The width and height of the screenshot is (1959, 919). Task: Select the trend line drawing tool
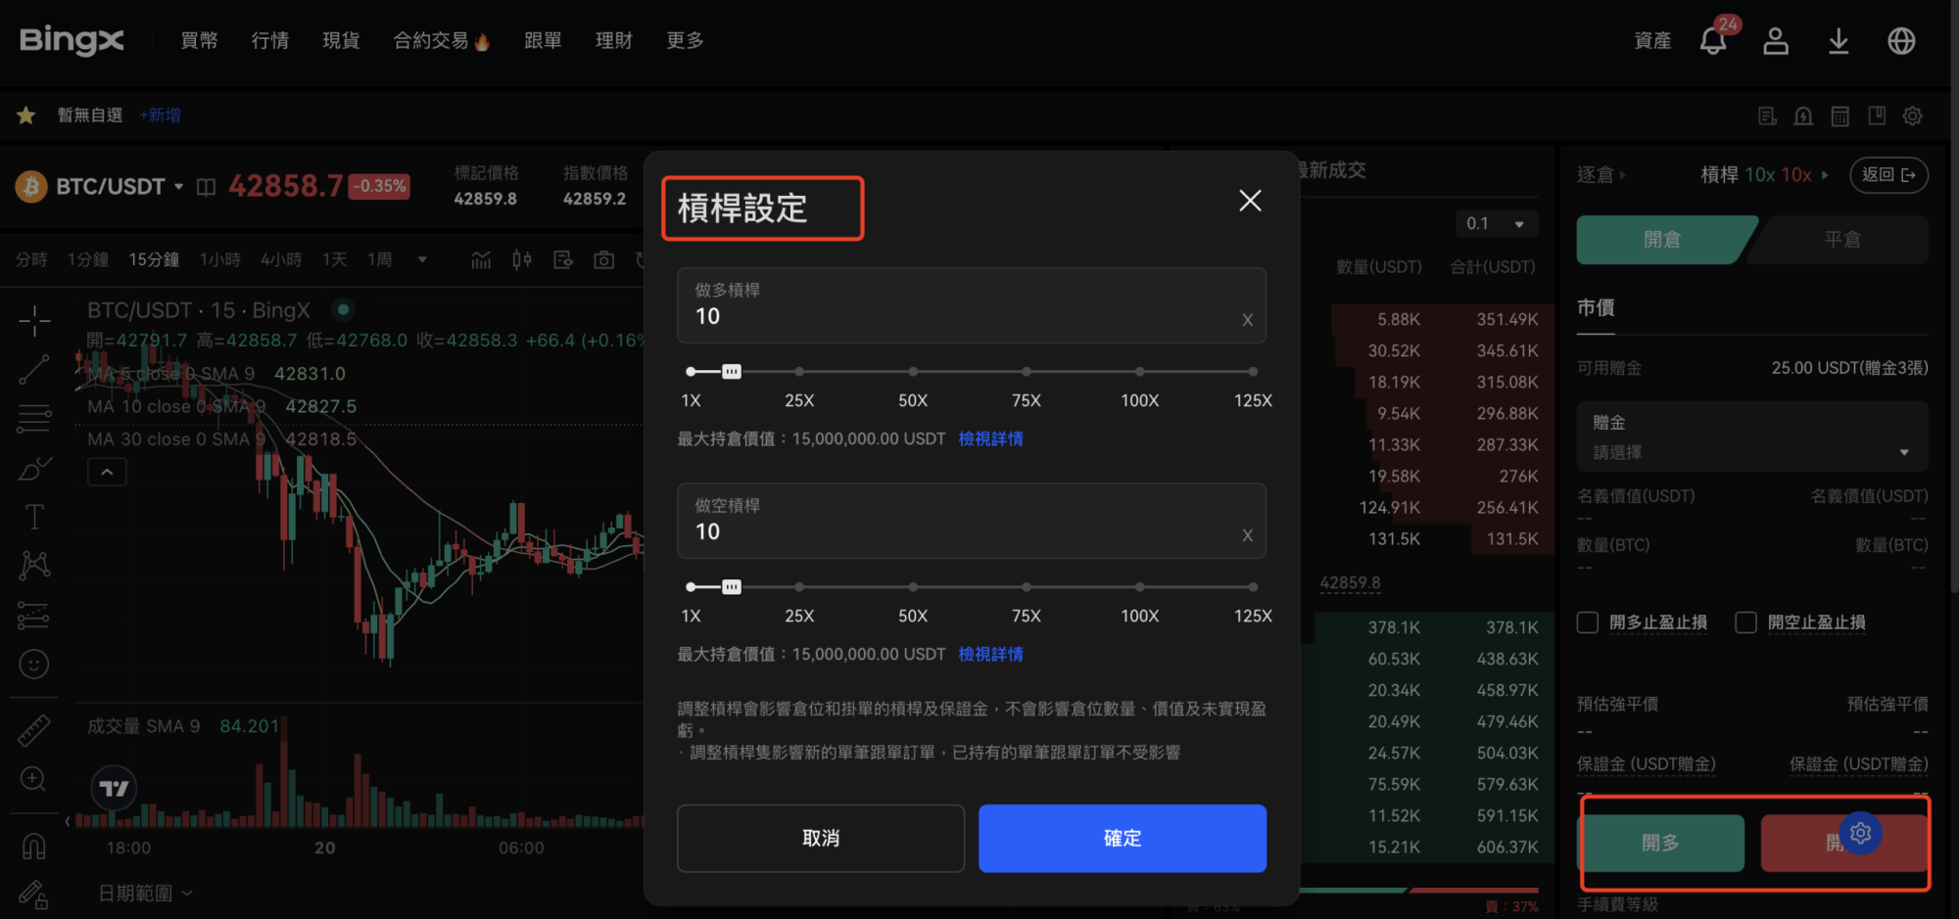[x=34, y=370]
